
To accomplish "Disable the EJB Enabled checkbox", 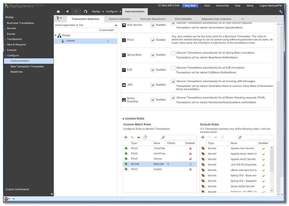I will click(153, 70).
